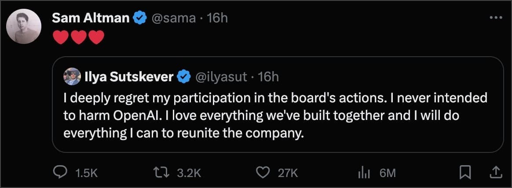This screenshot has width=512, height=188.
Task: Open the 16h timestamp next to @sama
Action: pos(216,18)
